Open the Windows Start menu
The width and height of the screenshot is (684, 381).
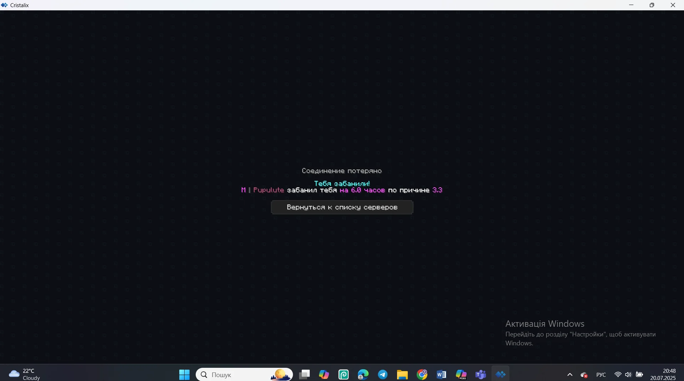(x=184, y=375)
